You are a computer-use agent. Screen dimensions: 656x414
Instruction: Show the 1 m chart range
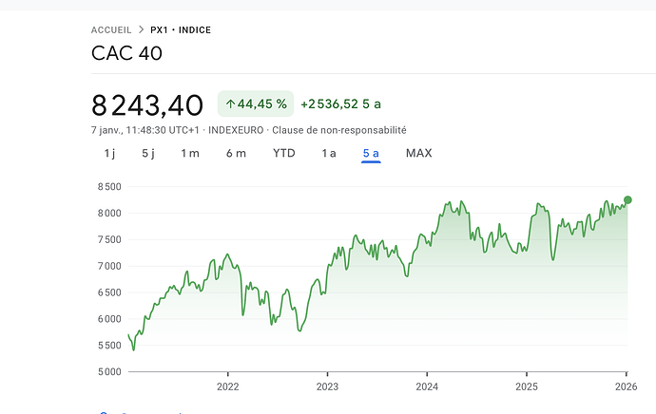coord(190,153)
